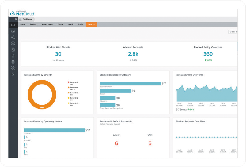Open the calendar schedule icon in sidebar
The image size is (246, 167).
13,62
